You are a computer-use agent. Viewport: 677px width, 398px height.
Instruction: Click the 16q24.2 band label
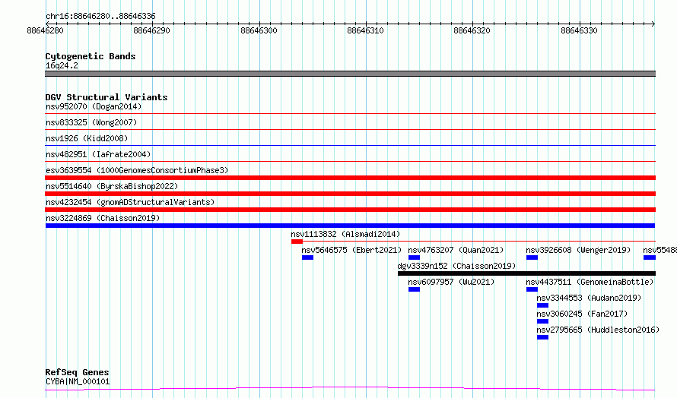62,65
